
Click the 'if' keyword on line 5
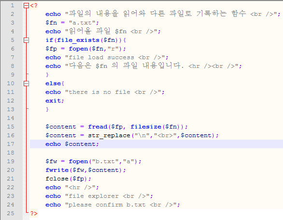point(49,40)
